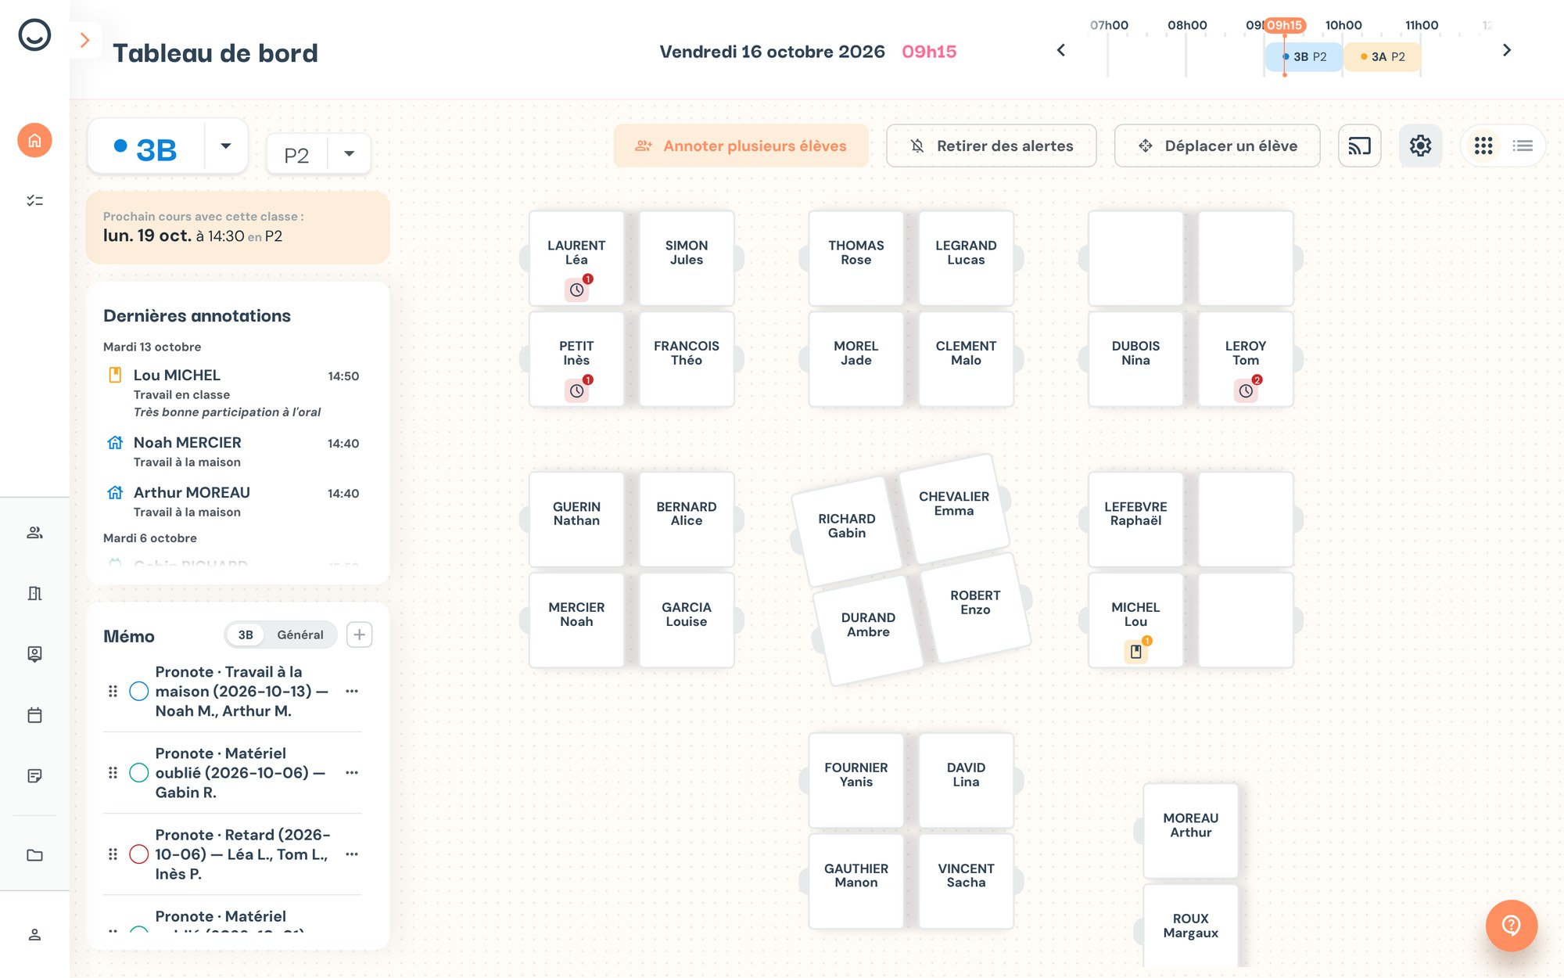
Task: Click Inès PETIT's late clock alert
Action: [x=577, y=390]
